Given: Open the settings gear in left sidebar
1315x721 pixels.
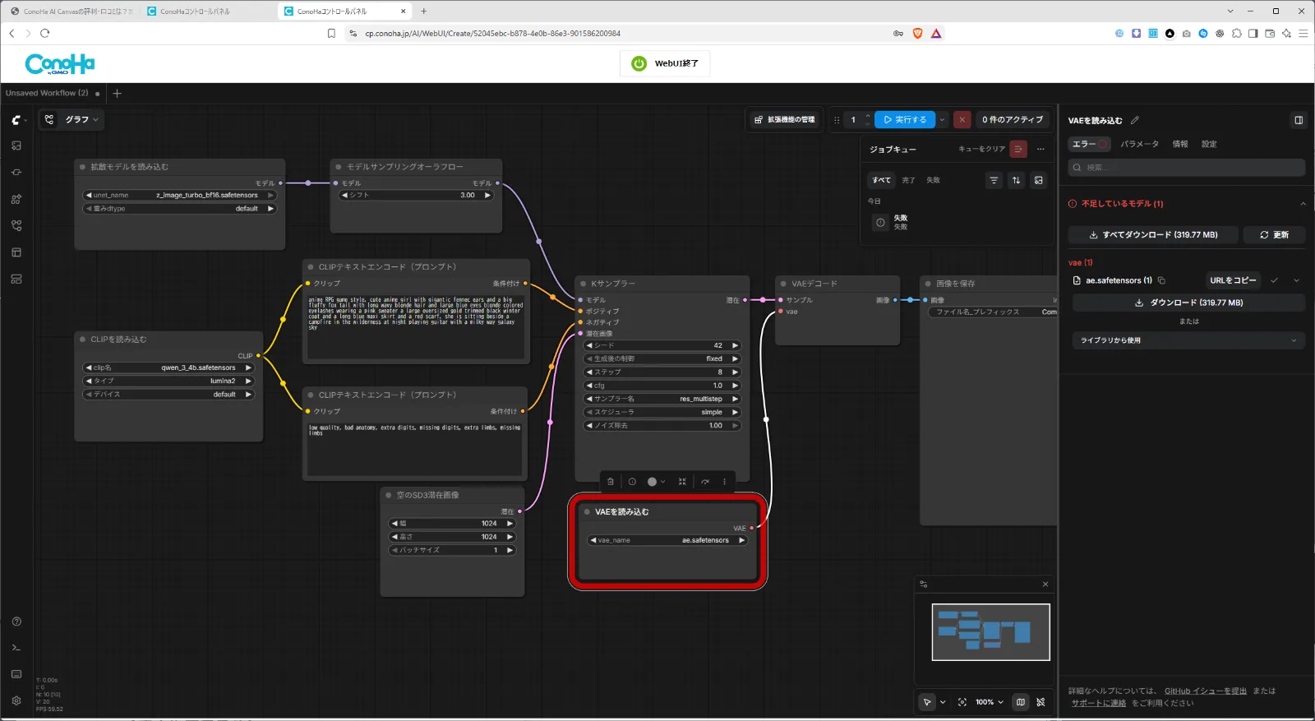Looking at the screenshot, I should click(x=16, y=700).
